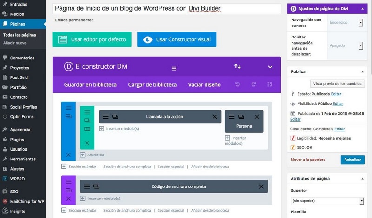Collapse the Publicar panel
Screen dimensions: 372x218
pyautogui.click(x=362, y=71)
